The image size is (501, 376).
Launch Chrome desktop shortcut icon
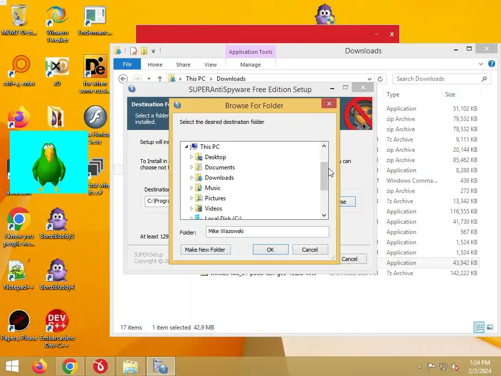(19, 227)
